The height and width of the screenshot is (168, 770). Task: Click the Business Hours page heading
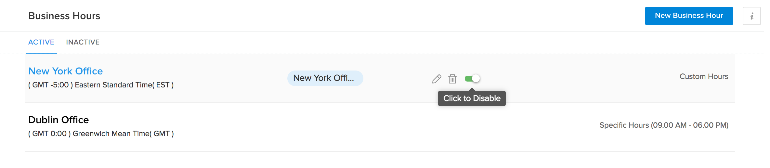click(64, 16)
